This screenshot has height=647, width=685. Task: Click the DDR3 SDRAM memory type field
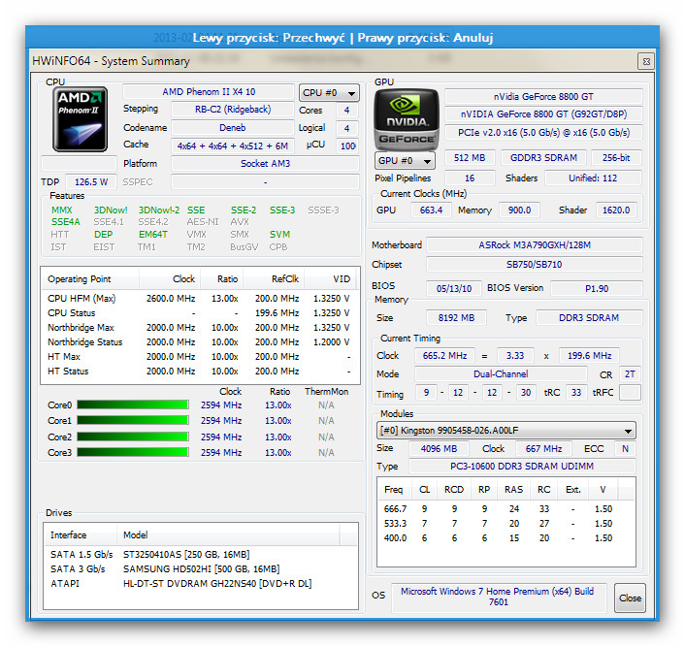(x=589, y=317)
